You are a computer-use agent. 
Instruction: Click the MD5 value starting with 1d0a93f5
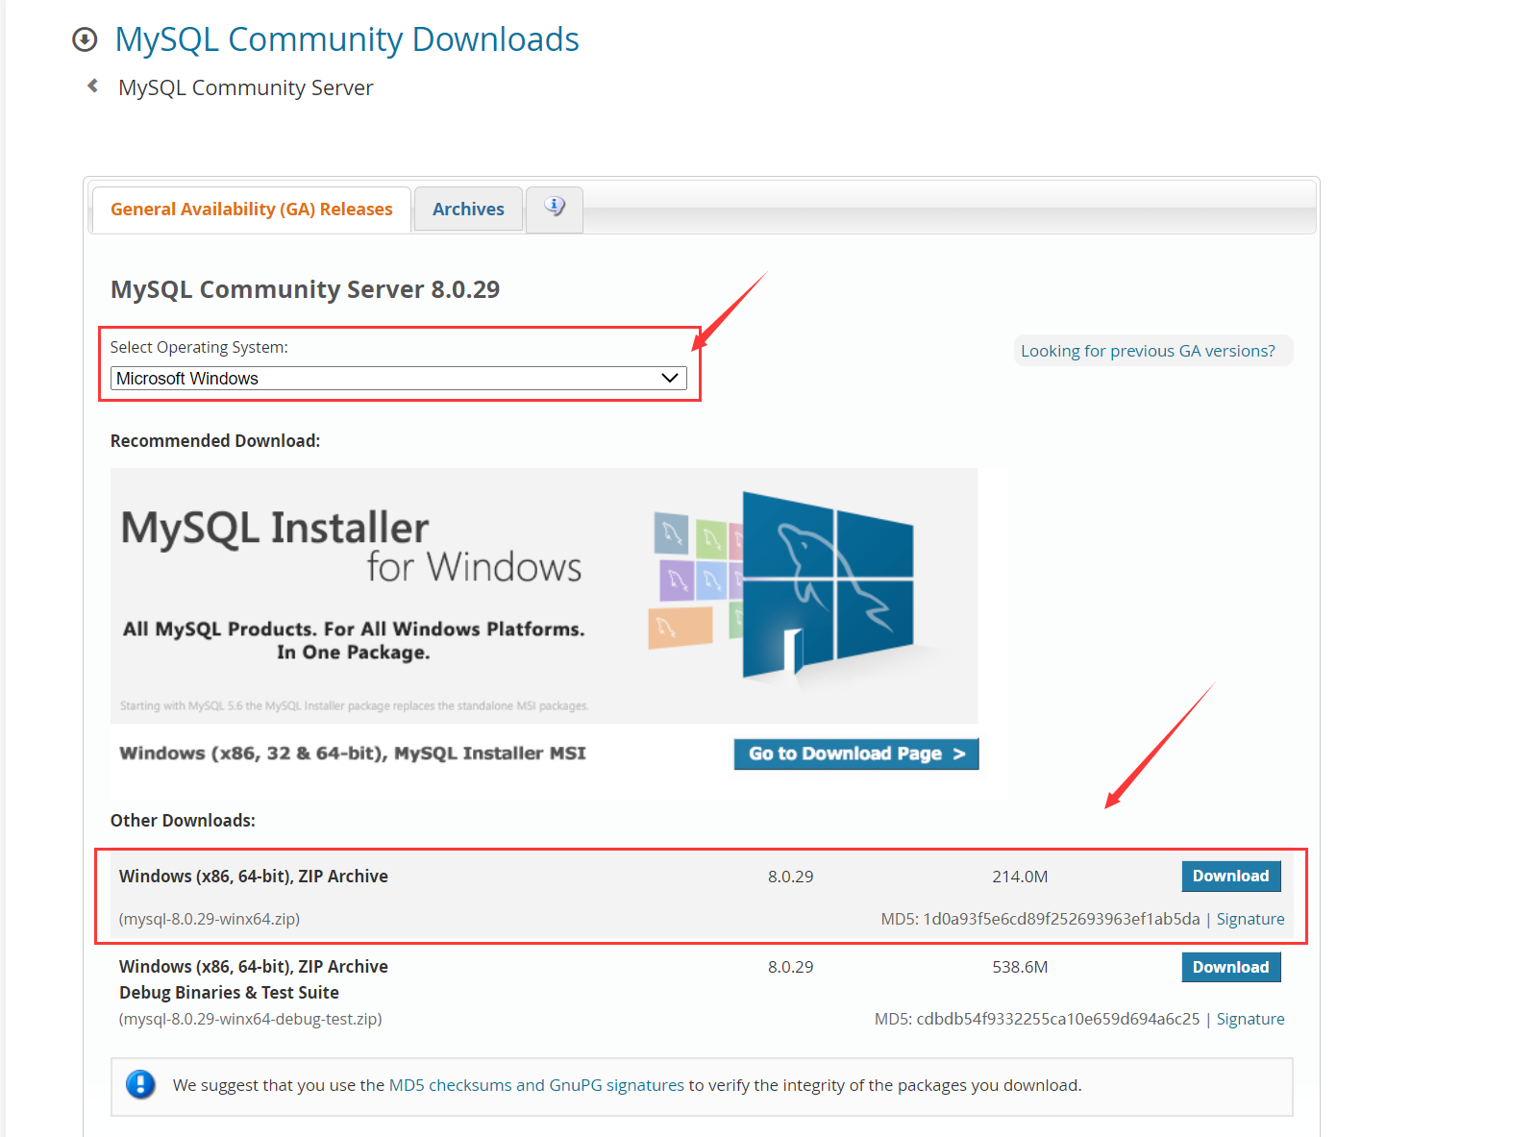(1061, 919)
